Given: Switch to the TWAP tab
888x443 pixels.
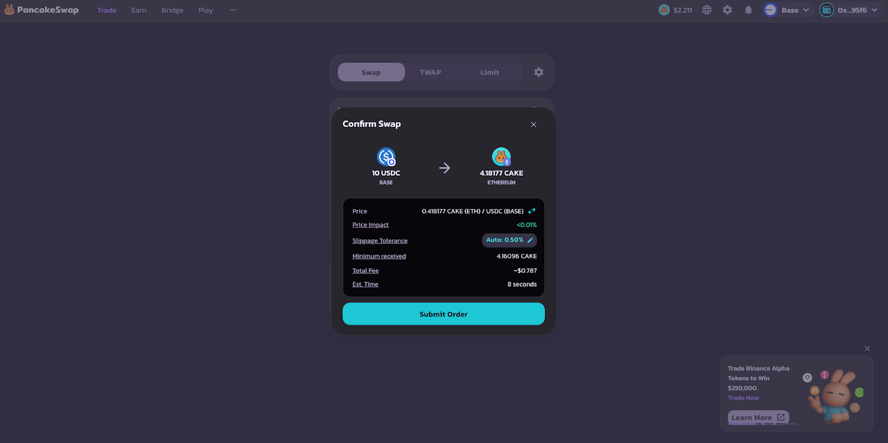Looking at the screenshot, I should tap(431, 72).
